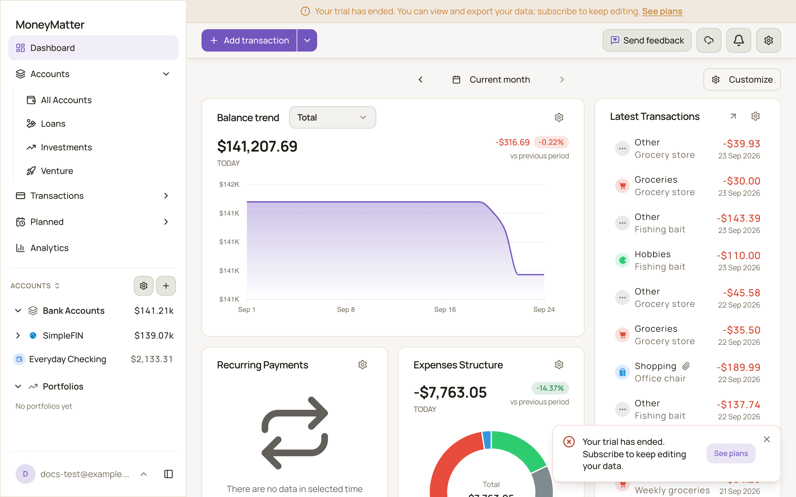Viewport: 796px width, 497px height.
Task: Collapse the sidebar panel icon
Action: 169,474
